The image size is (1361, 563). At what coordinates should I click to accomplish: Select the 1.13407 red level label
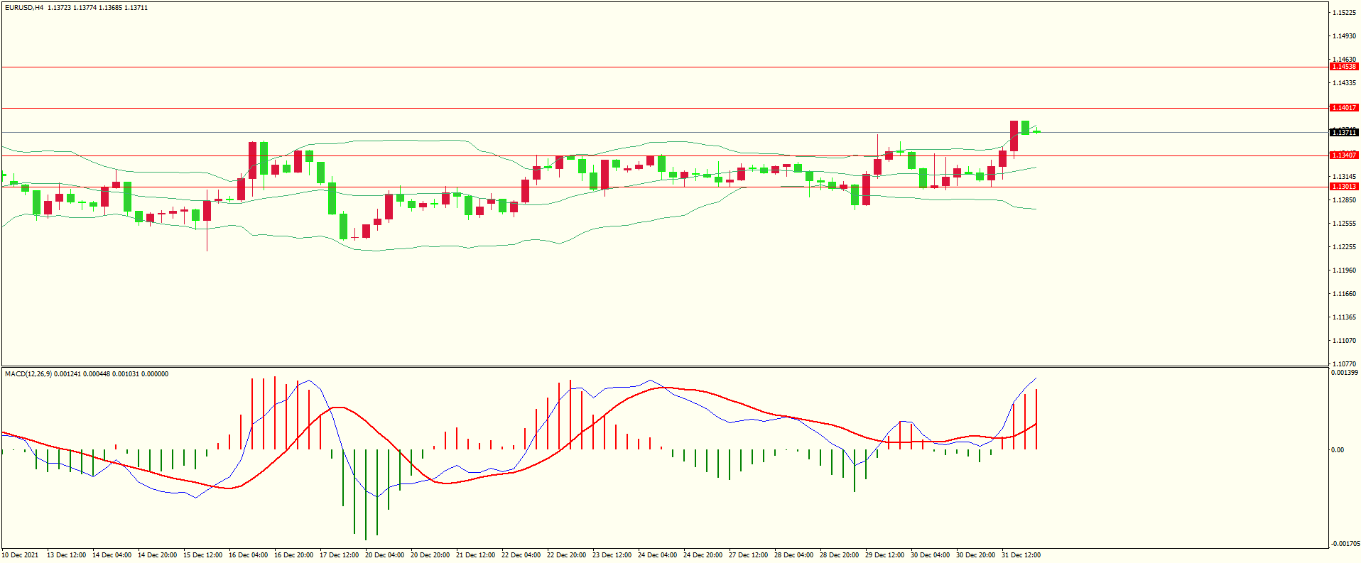[1343, 155]
